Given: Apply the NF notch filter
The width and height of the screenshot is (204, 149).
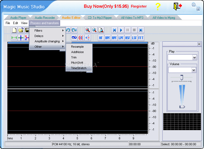Looking at the screenshot, I should pyautogui.click(x=101, y=38).
